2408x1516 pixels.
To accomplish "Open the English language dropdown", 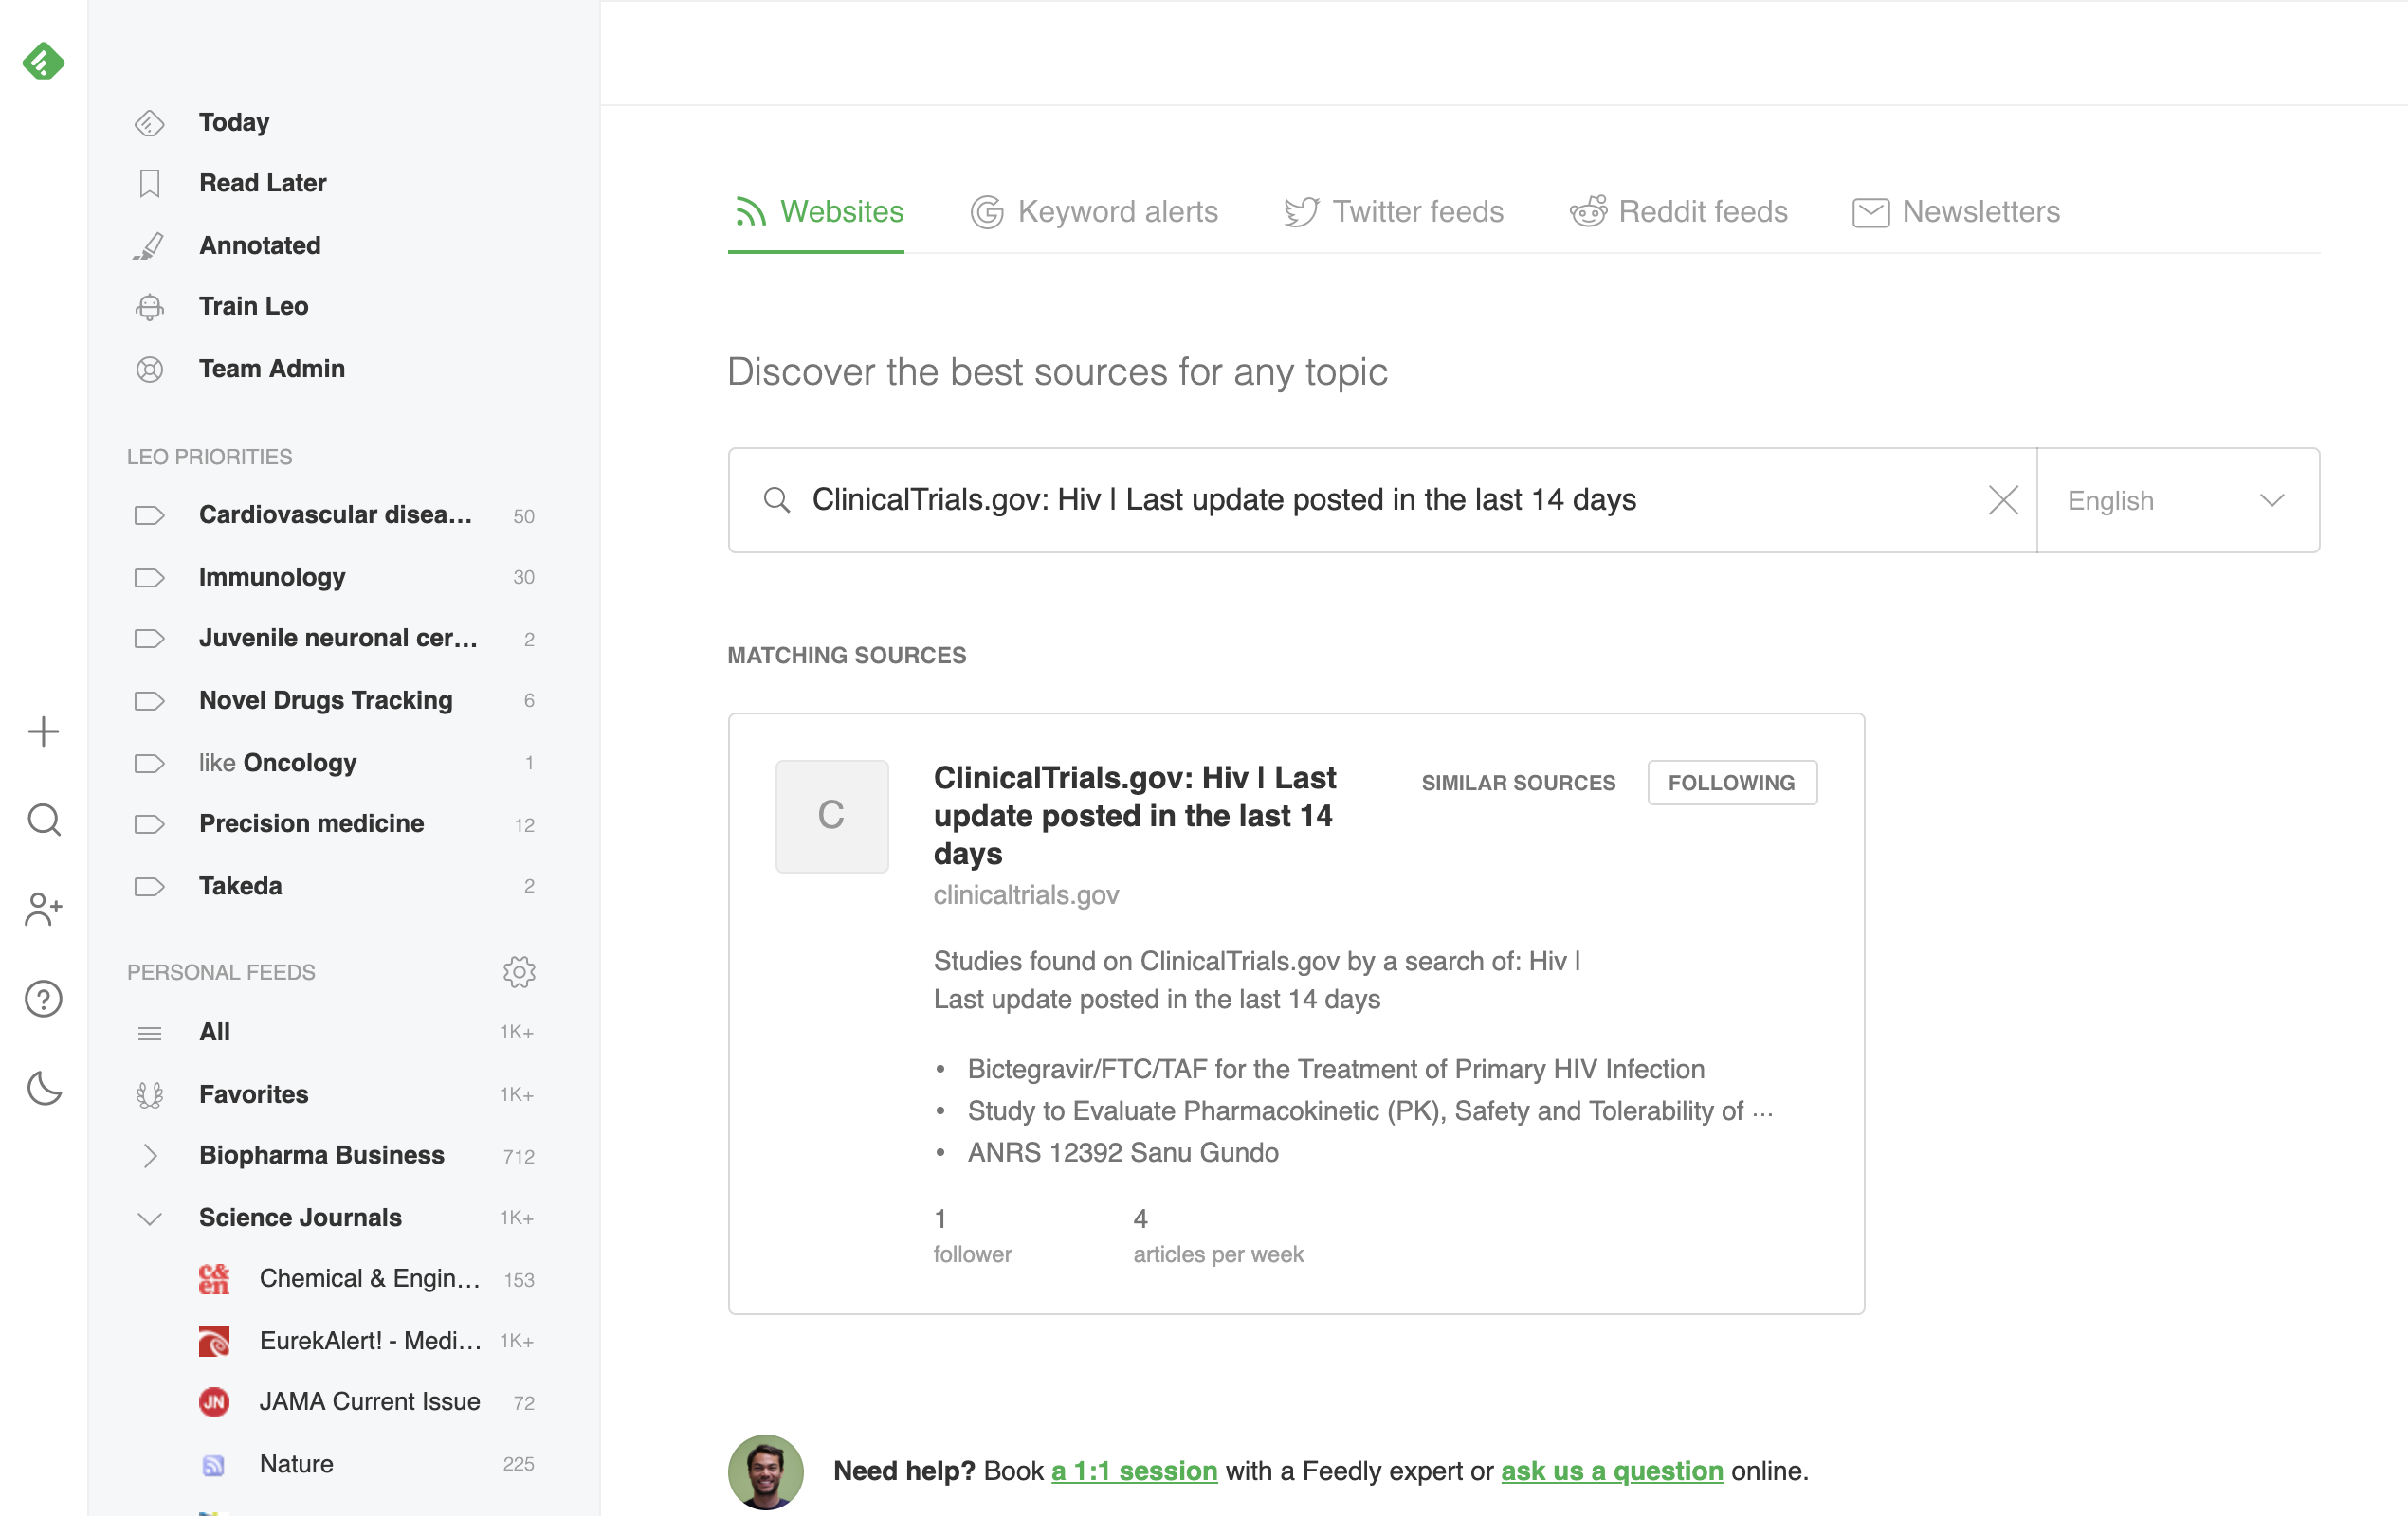I will pyautogui.click(x=2177, y=499).
